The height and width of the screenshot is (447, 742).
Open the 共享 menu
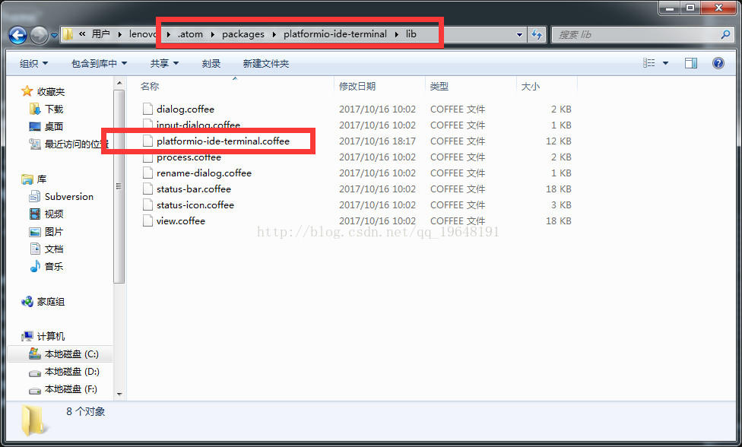[164, 63]
